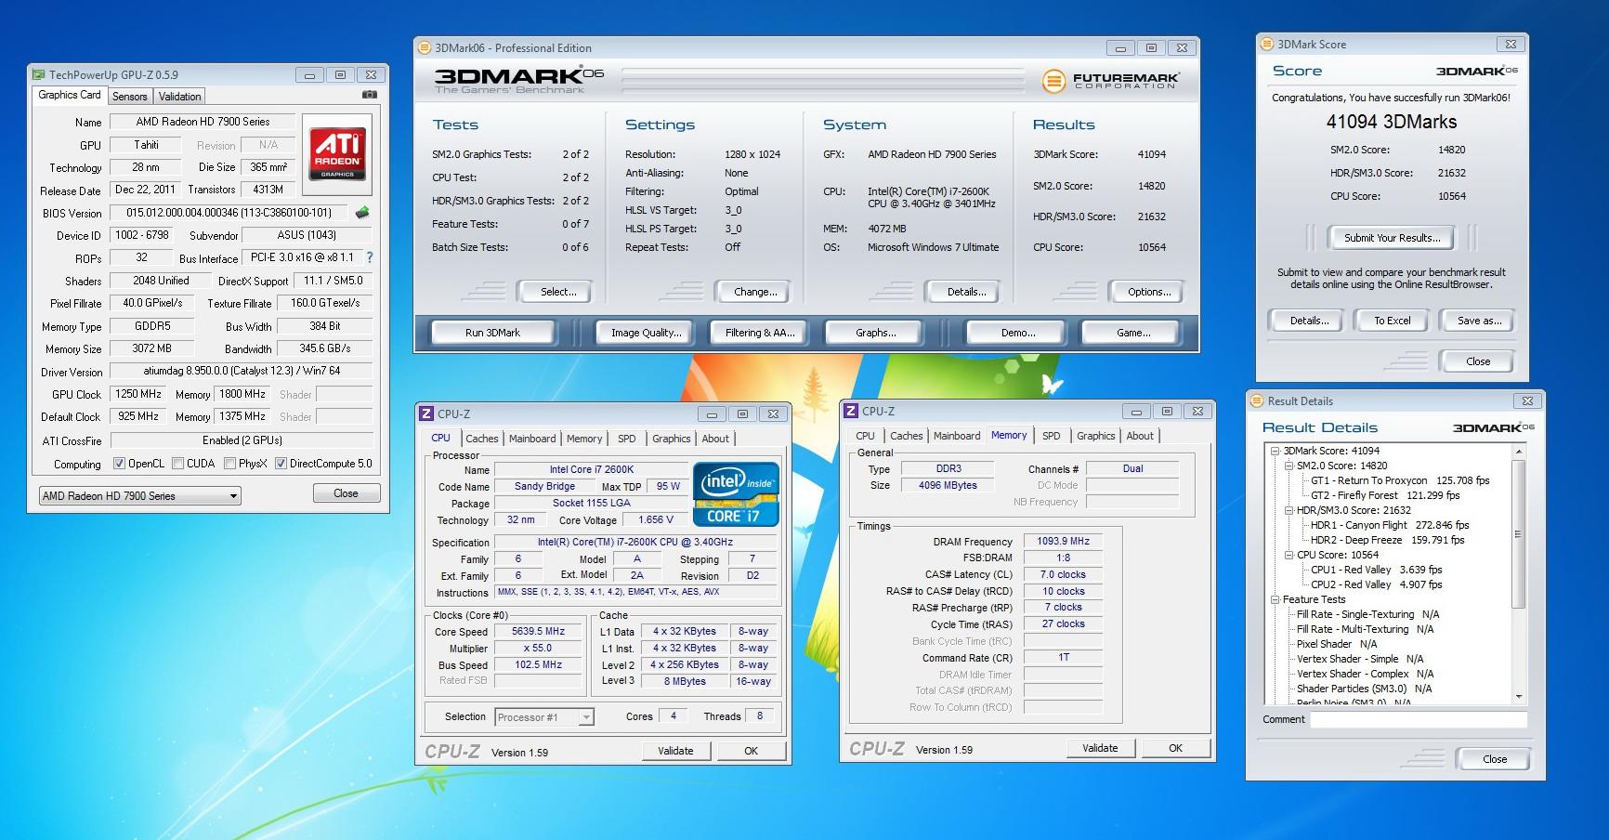This screenshot has height=840, width=1609.
Task: Collapse the HDR/SM3.0 Score: 21632 node
Action: point(1289,510)
